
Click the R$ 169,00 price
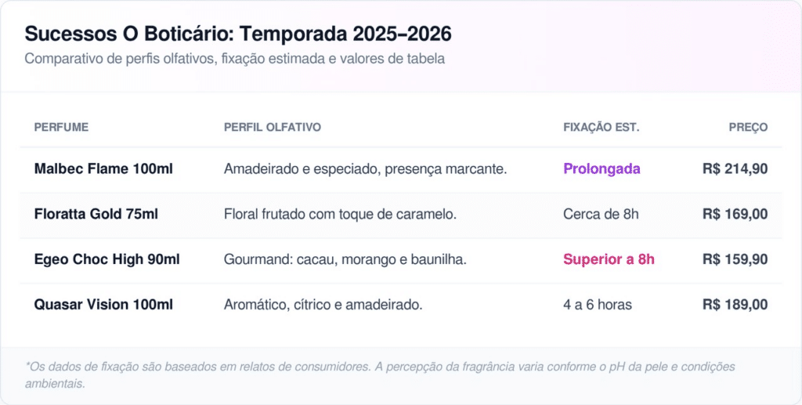[735, 214]
